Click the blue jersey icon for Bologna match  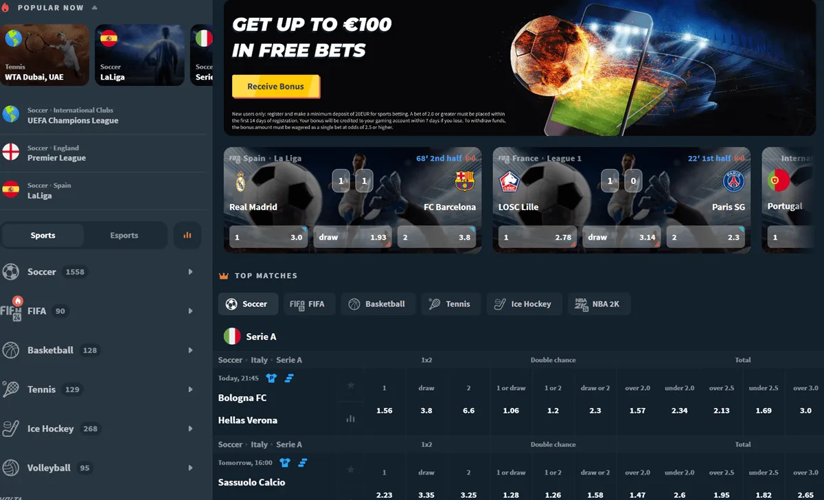[x=271, y=378]
